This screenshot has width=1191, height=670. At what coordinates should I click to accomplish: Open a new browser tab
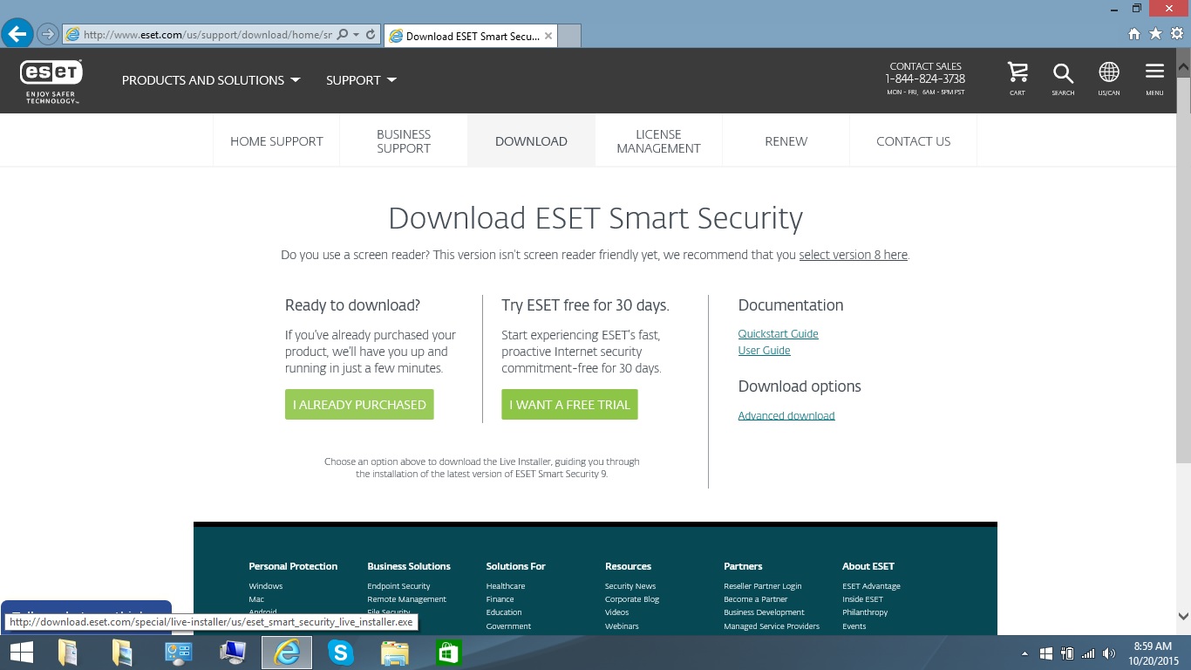(569, 36)
